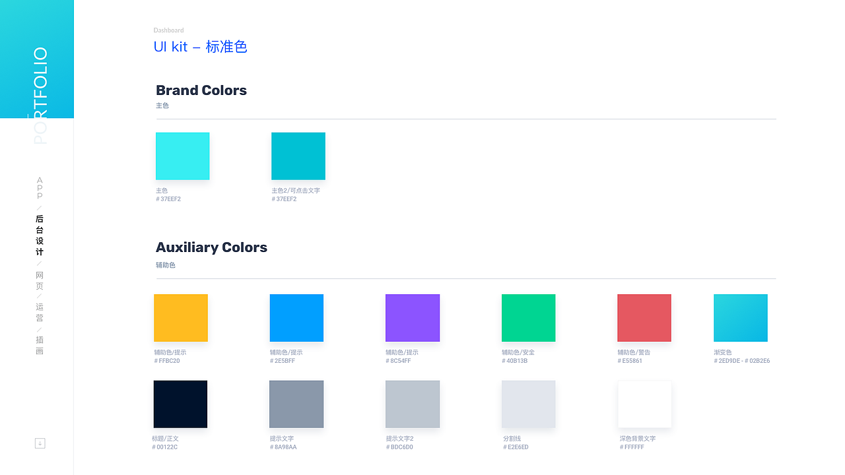The image size is (845, 475).
Task: Select the purple #8C54FF swatch
Action: click(412, 317)
